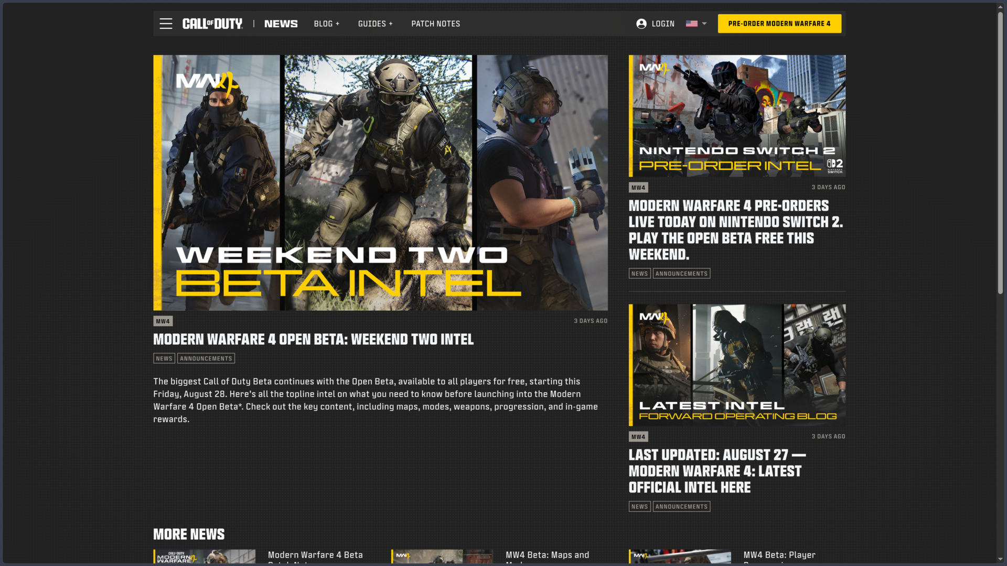The height and width of the screenshot is (566, 1007).
Task: Click the article summary starting 'The biggest Call of Duty Beta'
Action: [x=376, y=400]
